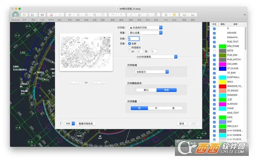Click the user avatar icon in the toolbar
The image size is (257, 160).
pos(16,15)
